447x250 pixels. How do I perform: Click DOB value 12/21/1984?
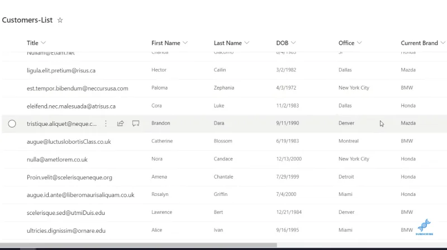coord(289,212)
